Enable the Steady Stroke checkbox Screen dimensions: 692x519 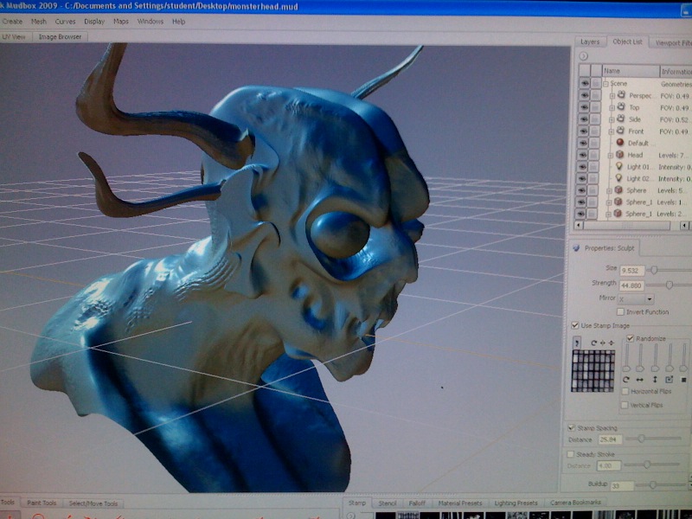tap(570, 453)
